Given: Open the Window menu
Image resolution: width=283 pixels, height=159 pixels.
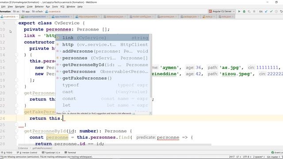Looking at the screenshot, I should tap(71, 7).
